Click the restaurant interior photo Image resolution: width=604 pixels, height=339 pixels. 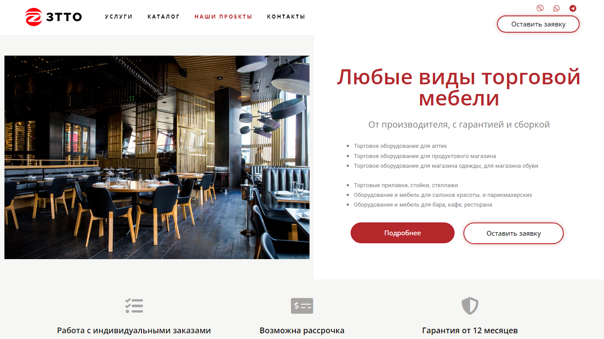[x=157, y=157]
